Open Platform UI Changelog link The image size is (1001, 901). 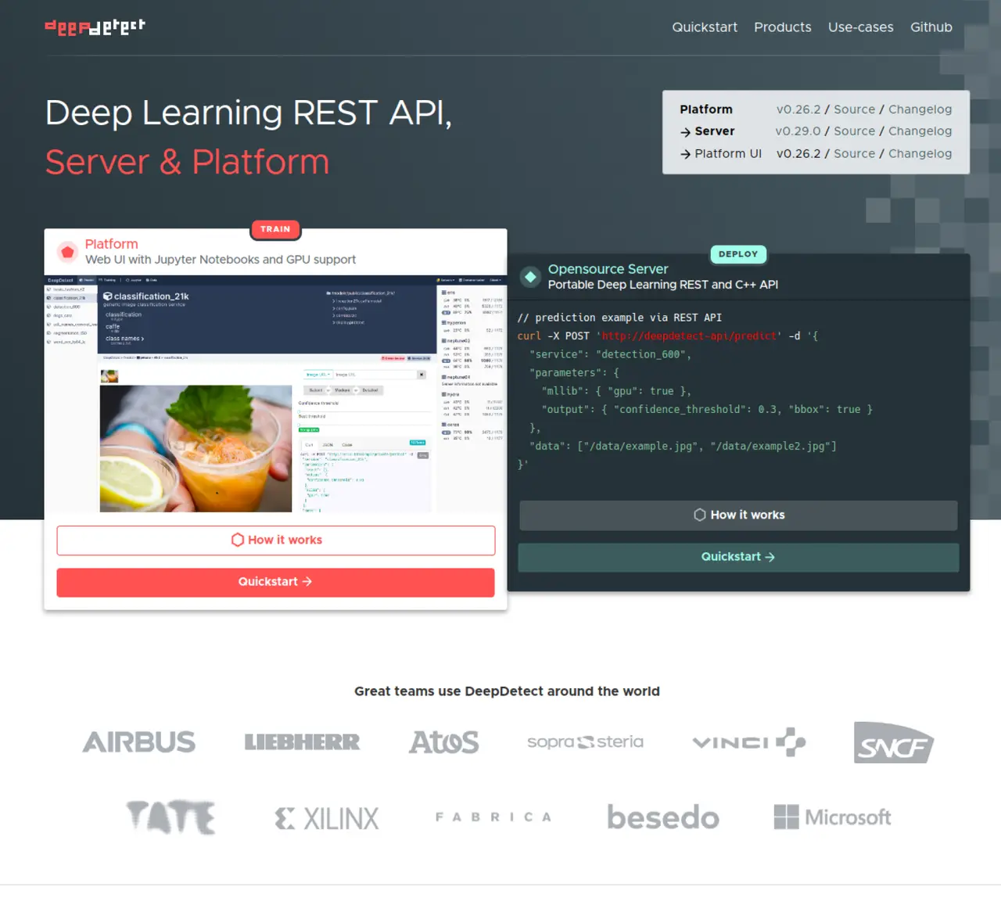(920, 154)
